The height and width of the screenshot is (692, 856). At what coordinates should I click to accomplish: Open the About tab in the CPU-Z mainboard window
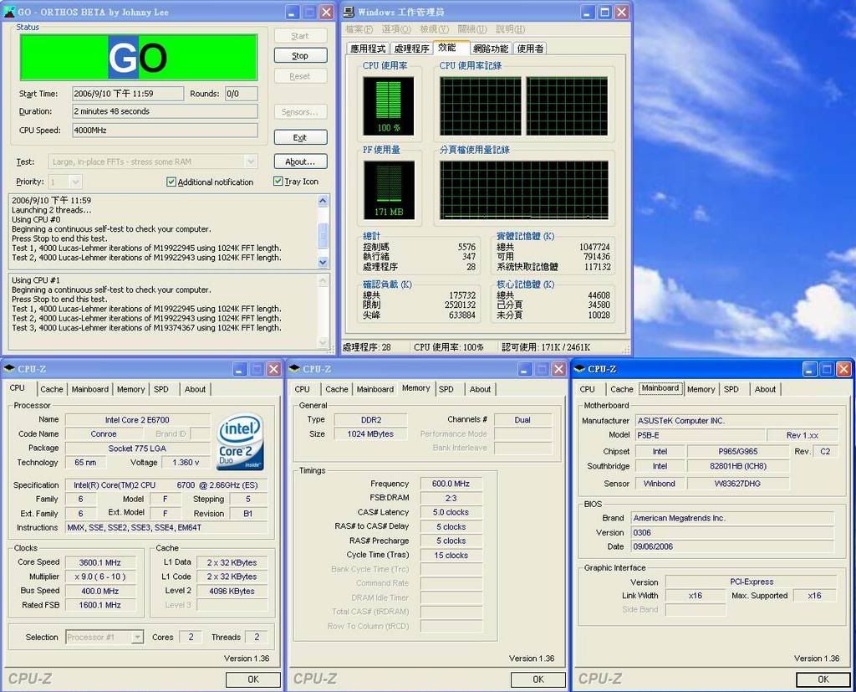tap(765, 389)
